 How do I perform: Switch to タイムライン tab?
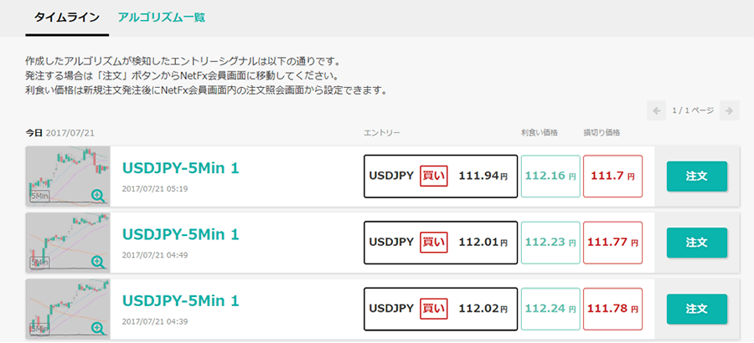(67, 18)
